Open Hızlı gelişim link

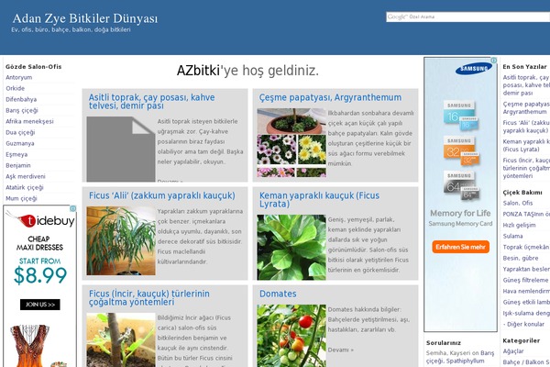pos(519,225)
